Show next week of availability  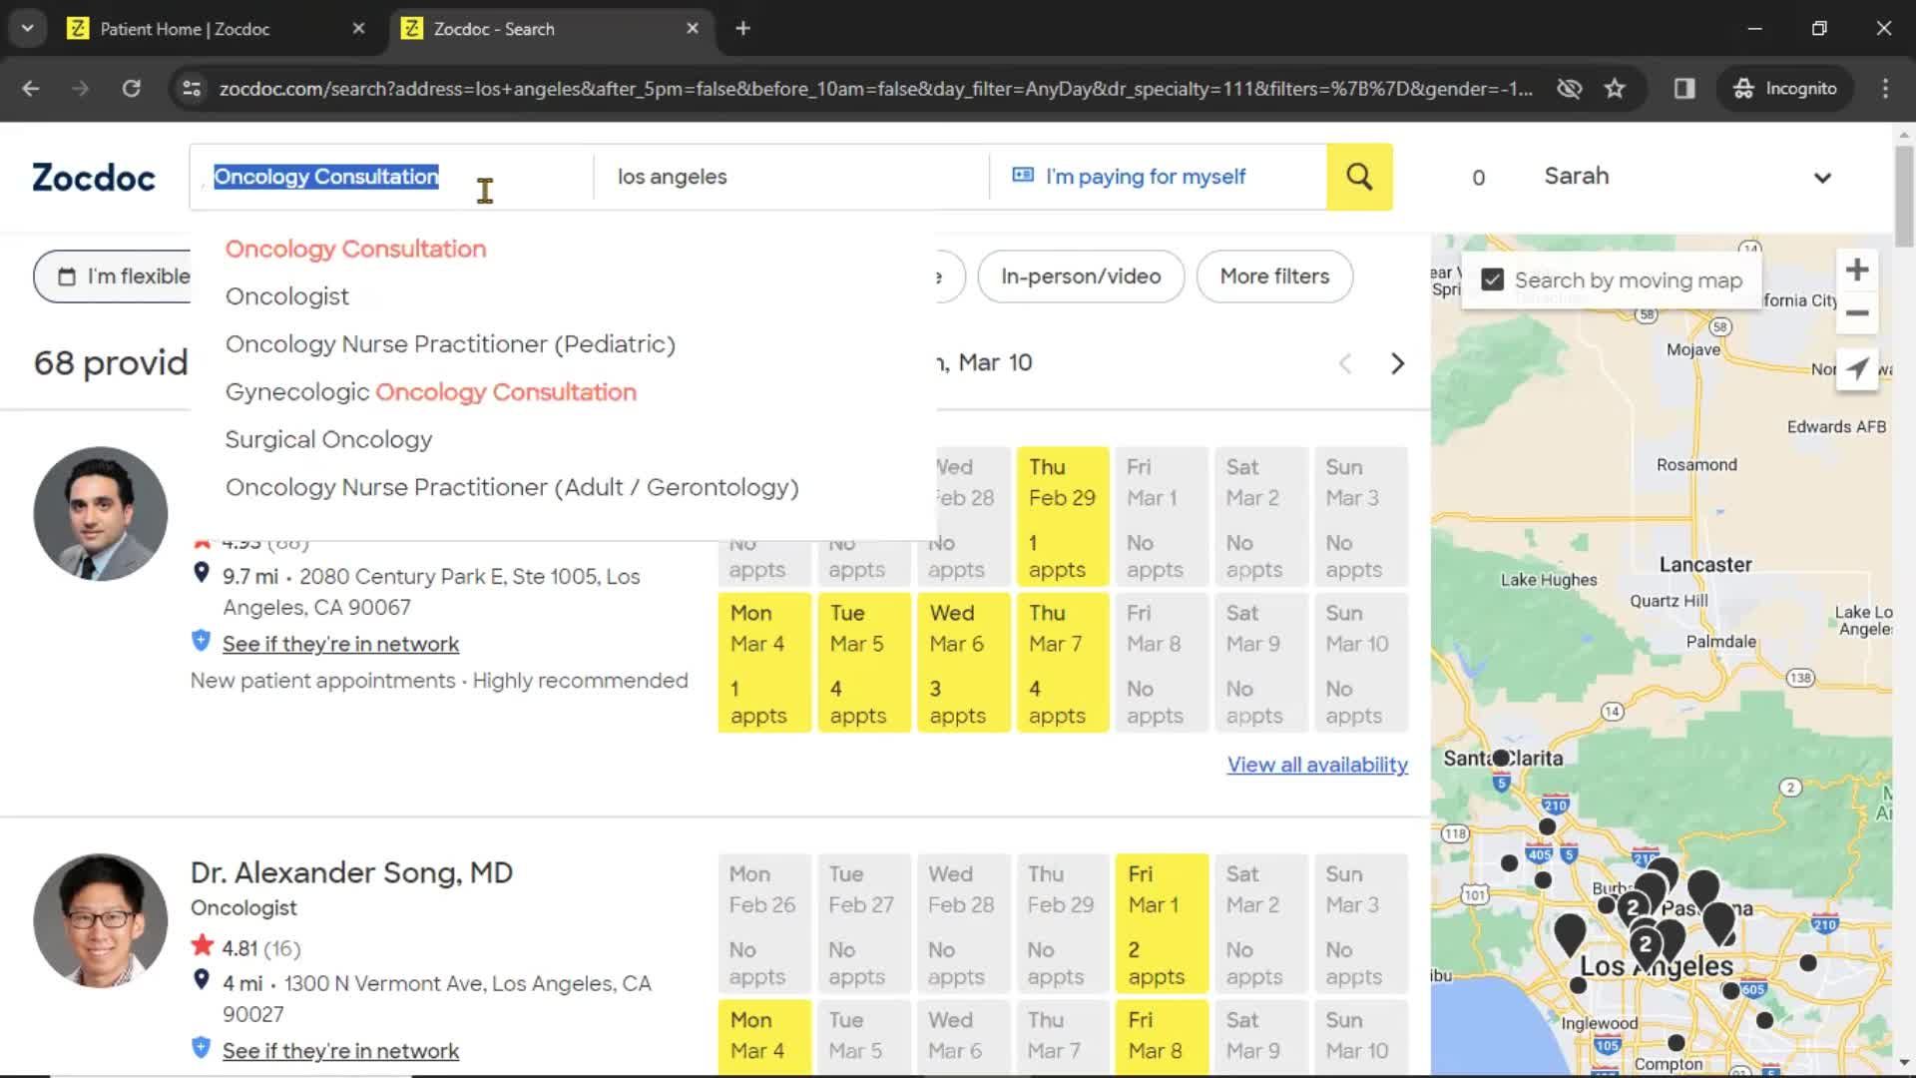coord(1397,363)
